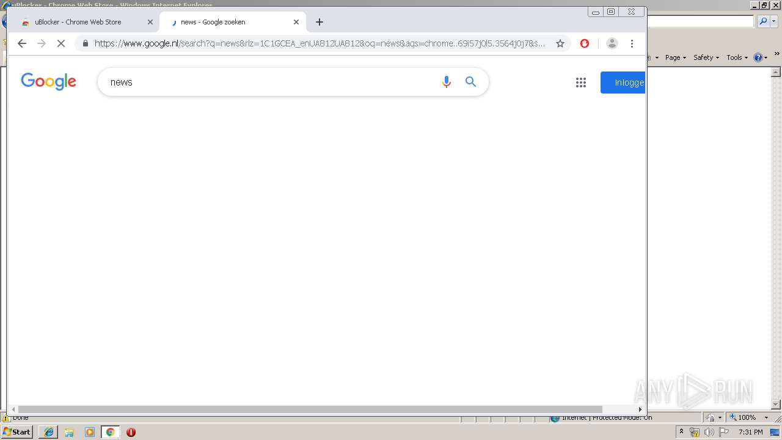The height and width of the screenshot is (440, 782).
Task: Stop page loading with the X button
Action: tap(61, 43)
